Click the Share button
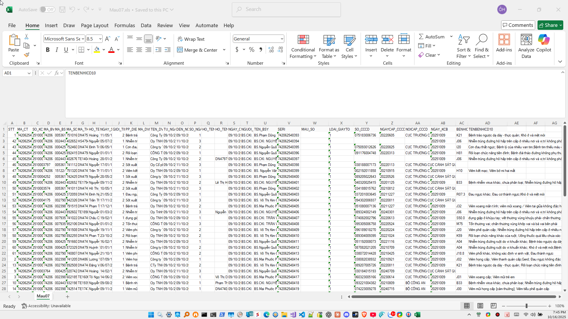Image resolution: width=568 pixels, height=319 pixels. (548, 25)
